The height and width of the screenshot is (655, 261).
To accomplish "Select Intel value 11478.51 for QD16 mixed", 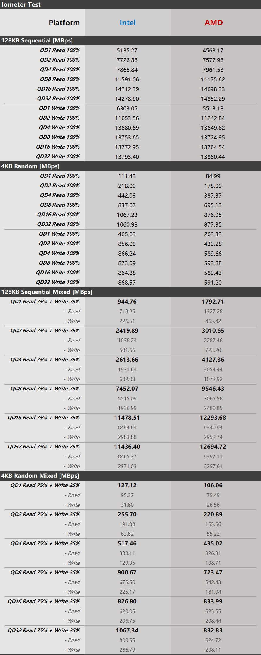I will pyautogui.click(x=127, y=418).
